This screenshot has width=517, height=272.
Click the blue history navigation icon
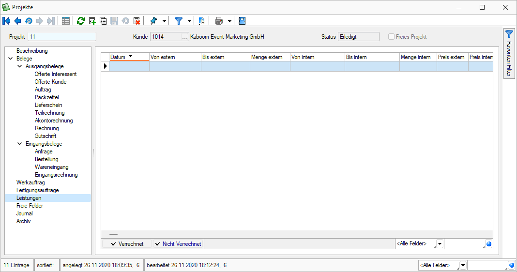(x=29, y=21)
